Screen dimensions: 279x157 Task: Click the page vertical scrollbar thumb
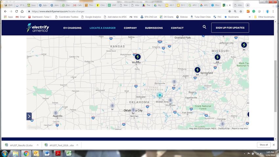pyautogui.click(x=275, y=86)
